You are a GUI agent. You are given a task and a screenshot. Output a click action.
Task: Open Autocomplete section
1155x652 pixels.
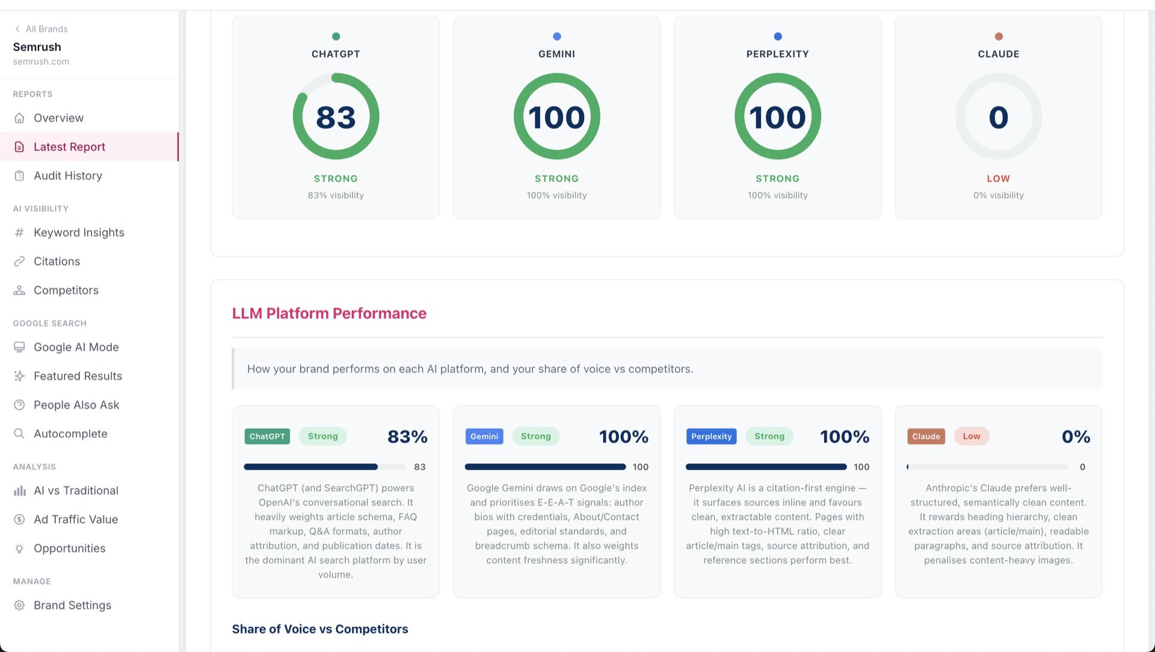point(89,434)
